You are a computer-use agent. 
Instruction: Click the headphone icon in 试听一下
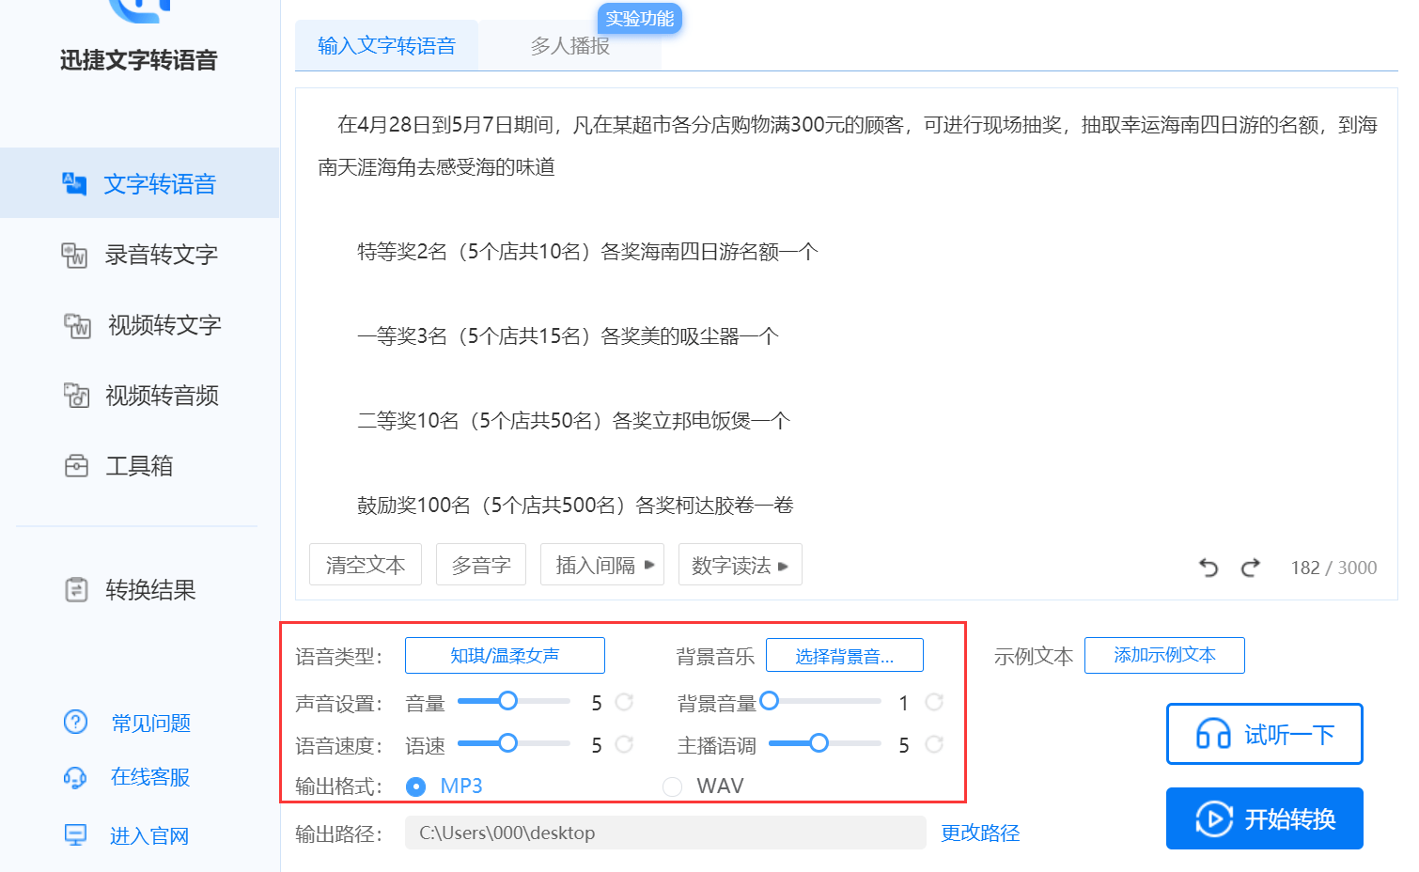(1213, 734)
